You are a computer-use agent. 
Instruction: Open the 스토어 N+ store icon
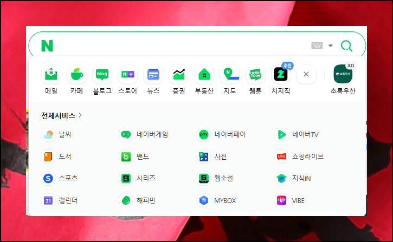[x=127, y=74]
